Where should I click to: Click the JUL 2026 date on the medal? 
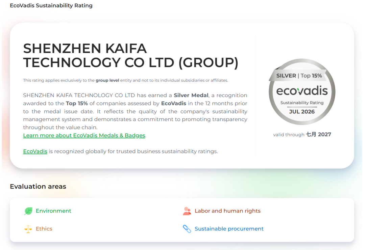pyautogui.click(x=302, y=112)
